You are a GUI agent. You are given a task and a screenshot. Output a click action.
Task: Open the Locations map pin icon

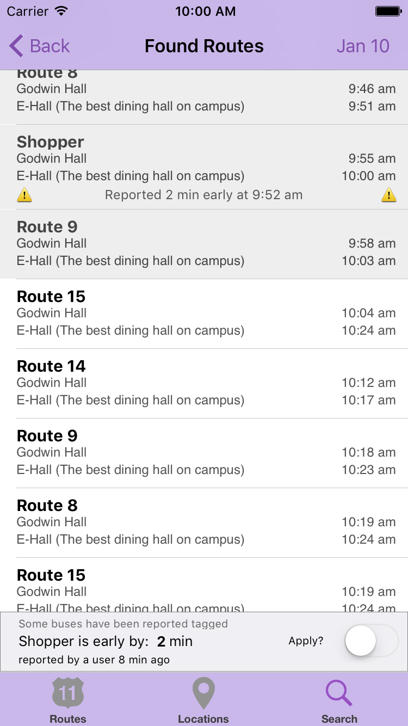point(203,692)
